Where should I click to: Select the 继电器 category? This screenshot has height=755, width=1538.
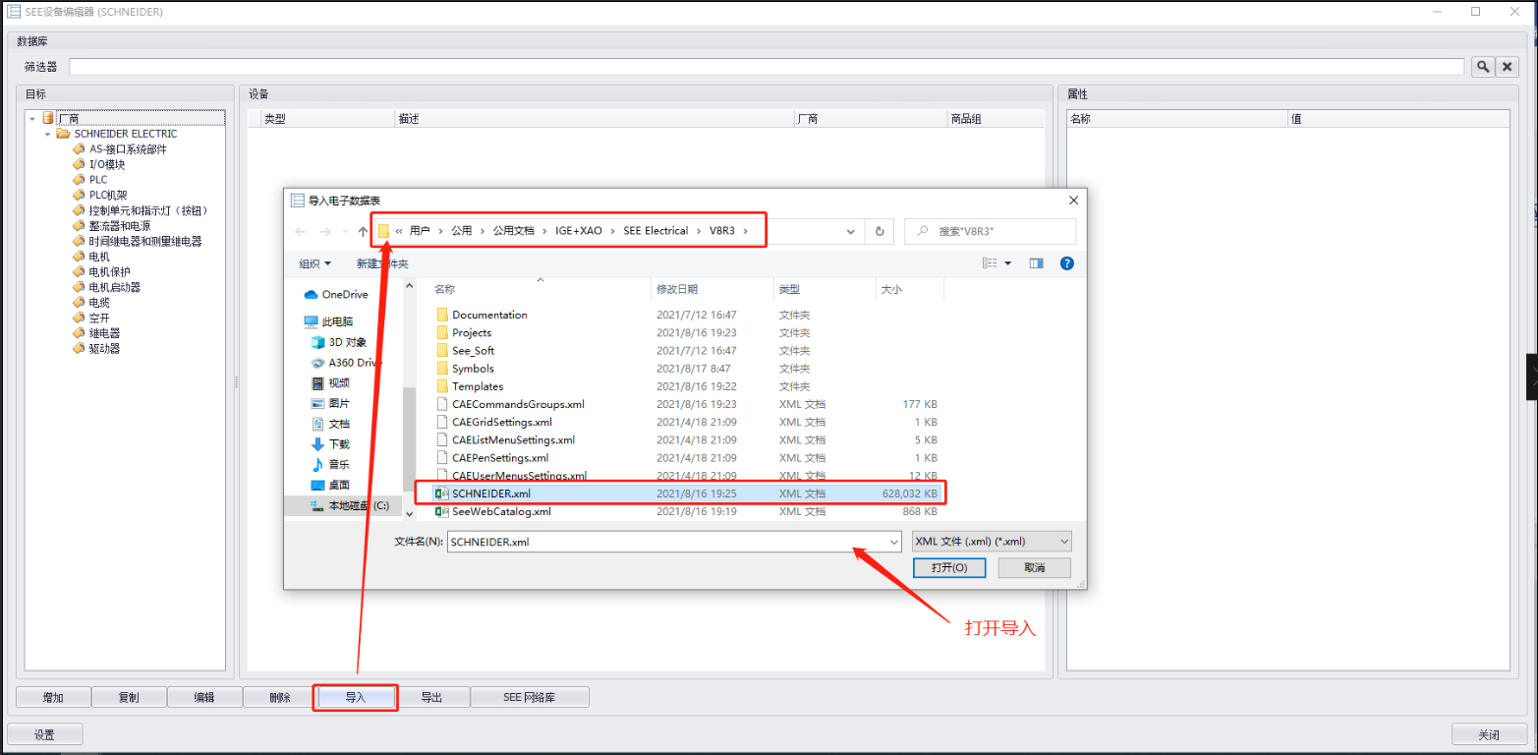pyautogui.click(x=104, y=333)
